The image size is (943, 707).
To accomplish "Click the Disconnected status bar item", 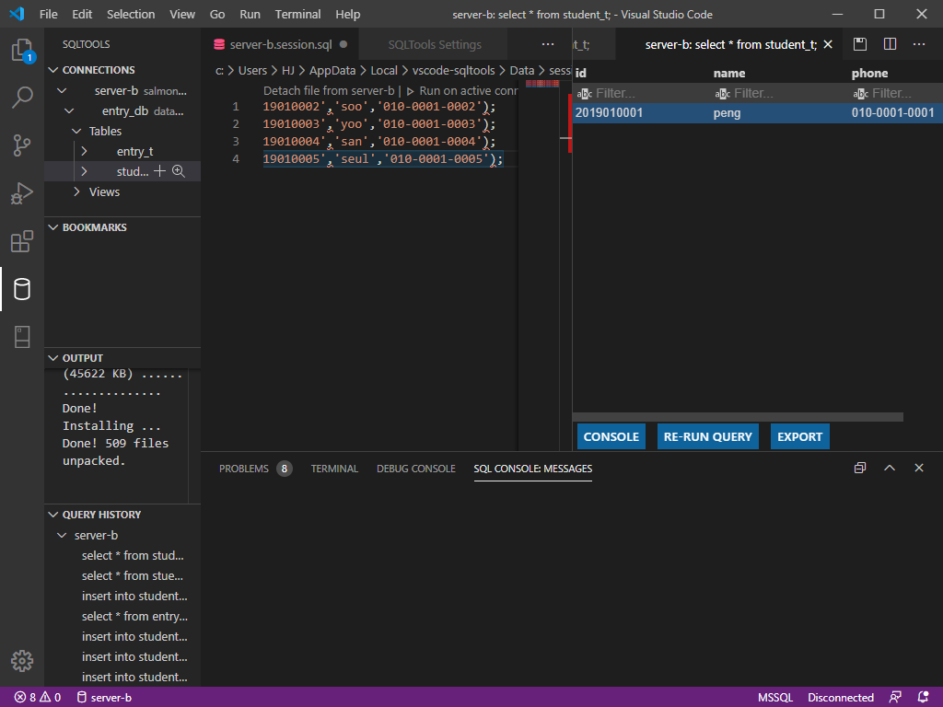I will (841, 698).
